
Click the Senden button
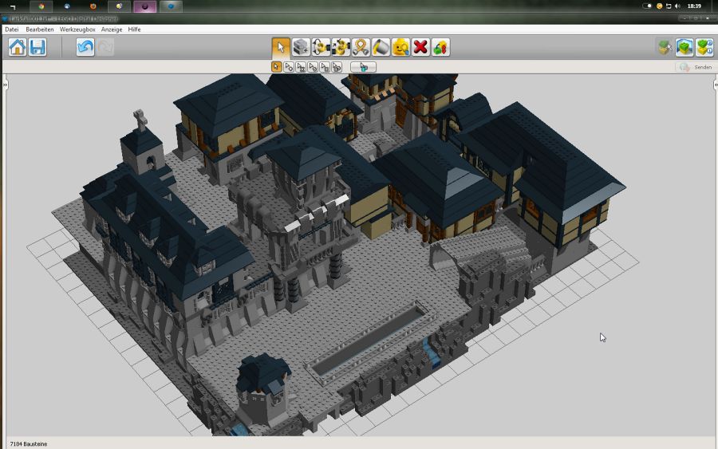[x=694, y=67]
